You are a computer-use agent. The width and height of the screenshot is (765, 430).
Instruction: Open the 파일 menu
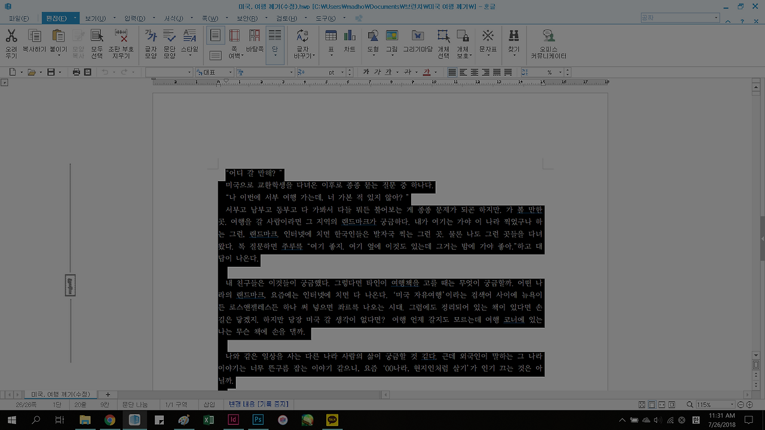pyautogui.click(x=19, y=19)
